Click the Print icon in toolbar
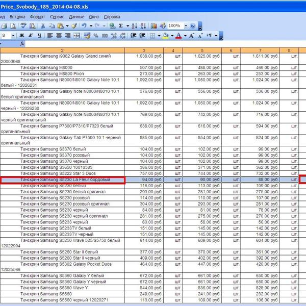The width and height of the screenshot is (306, 306). click(4, 26)
